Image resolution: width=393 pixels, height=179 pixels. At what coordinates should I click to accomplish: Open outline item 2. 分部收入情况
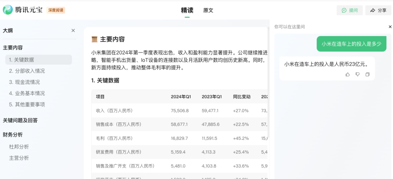[x=27, y=71]
